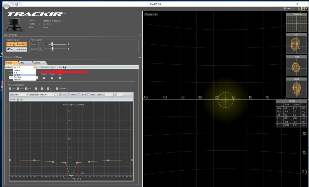Viewport: 309px width, 187px height.
Task: Select the TrackClipPro tracking target
Action: pos(17,49)
